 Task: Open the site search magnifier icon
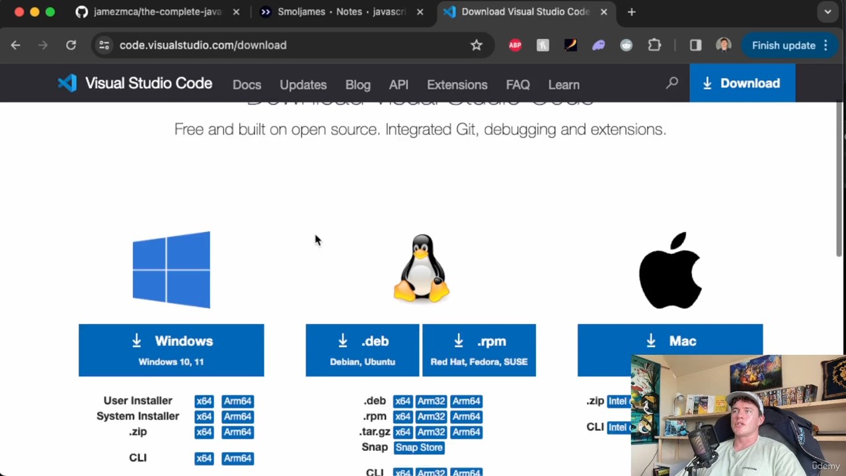pos(672,83)
